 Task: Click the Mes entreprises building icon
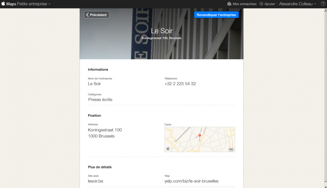click(x=229, y=4)
